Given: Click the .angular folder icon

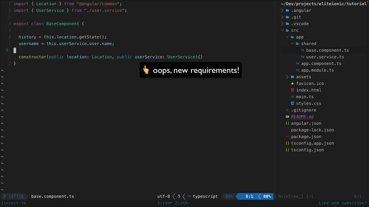Looking at the screenshot, I should pyautogui.click(x=287, y=10).
